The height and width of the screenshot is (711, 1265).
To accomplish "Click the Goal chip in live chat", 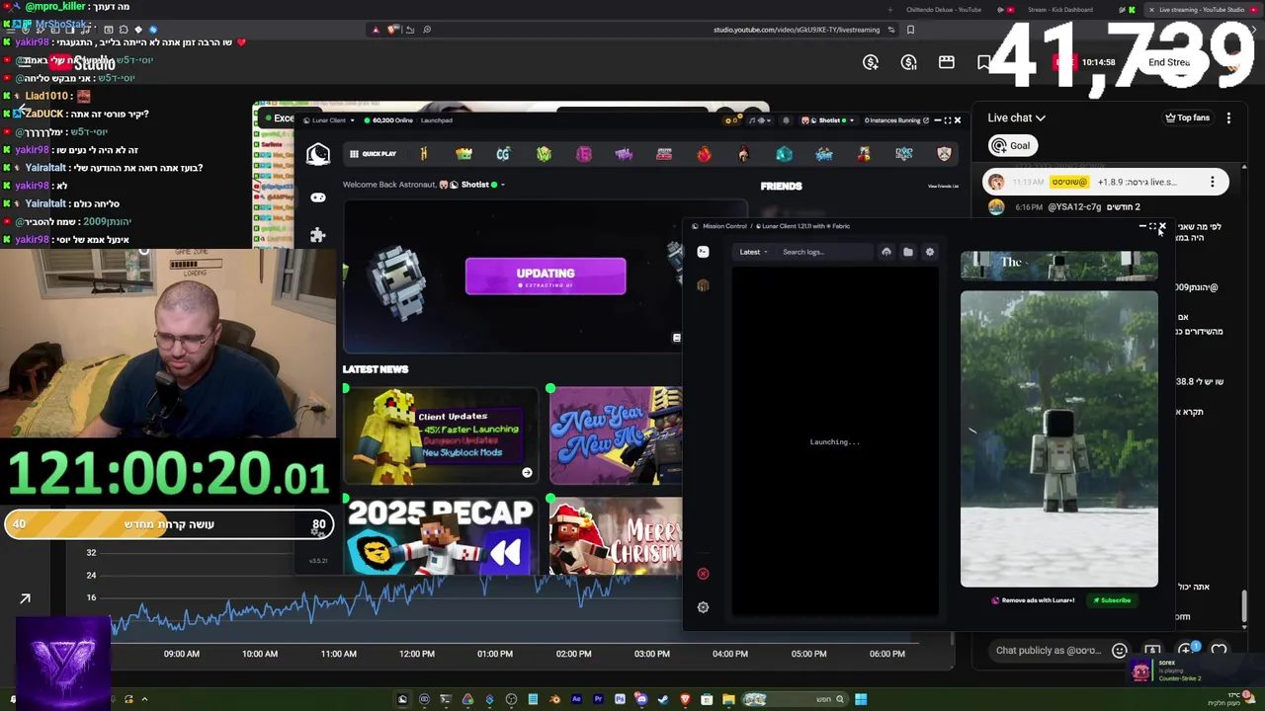I will 1012,146.
